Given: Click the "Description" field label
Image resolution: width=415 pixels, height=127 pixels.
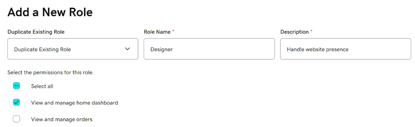Looking at the screenshot, I should (x=294, y=32).
